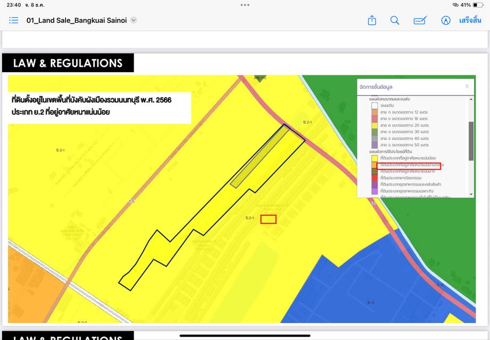Click legend panel scroll up arrow
Screen dimensions: 490x340
471,99
